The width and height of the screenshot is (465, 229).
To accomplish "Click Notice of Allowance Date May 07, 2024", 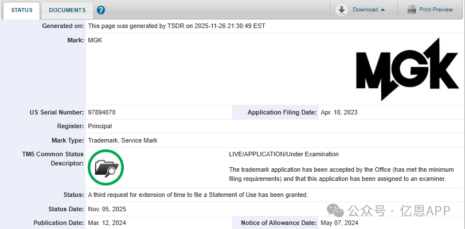I will [339, 223].
